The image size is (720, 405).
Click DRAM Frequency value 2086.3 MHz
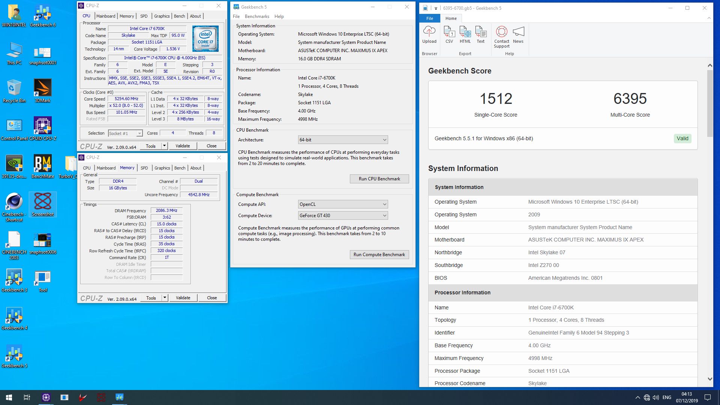click(166, 211)
